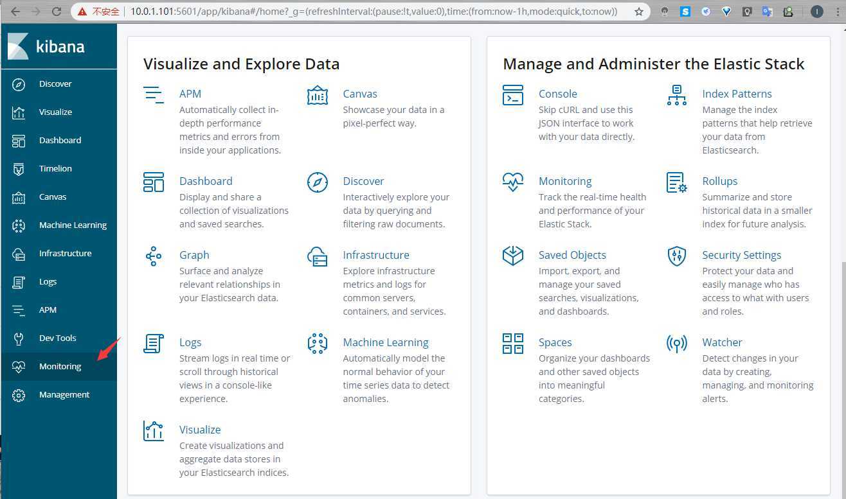Screen dimensions: 846x499
Task: Select Timelion in the sidebar
Action: click(55, 169)
